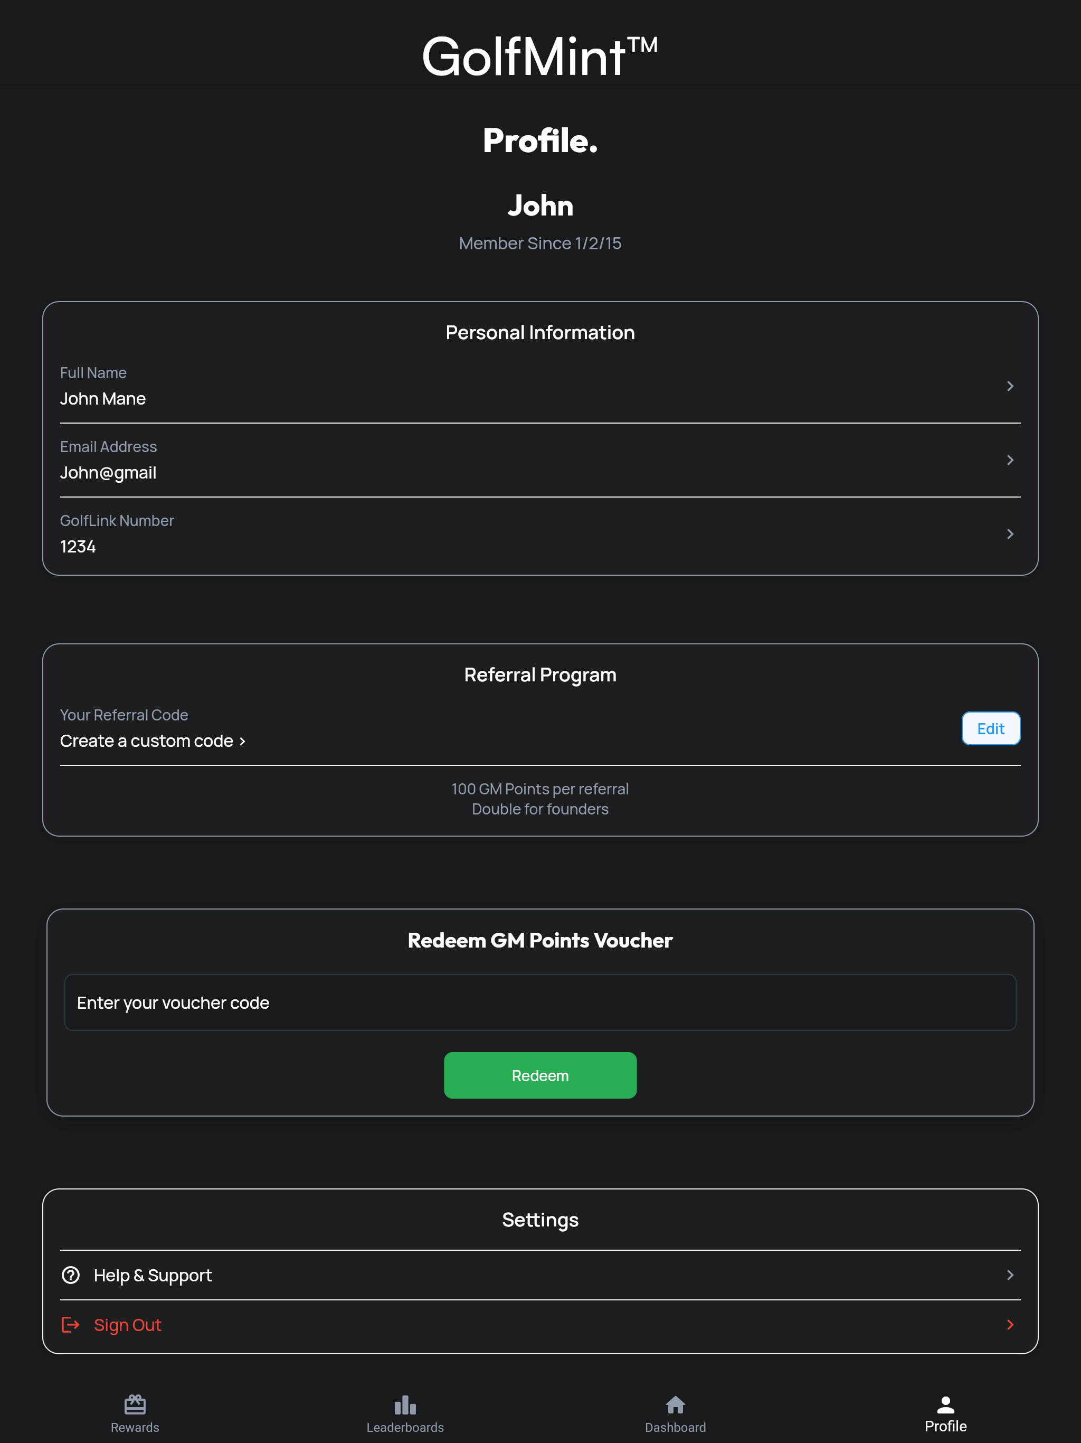Viewport: 1081px width, 1443px height.
Task: Click the GolfLink Number label
Action: 117,521
